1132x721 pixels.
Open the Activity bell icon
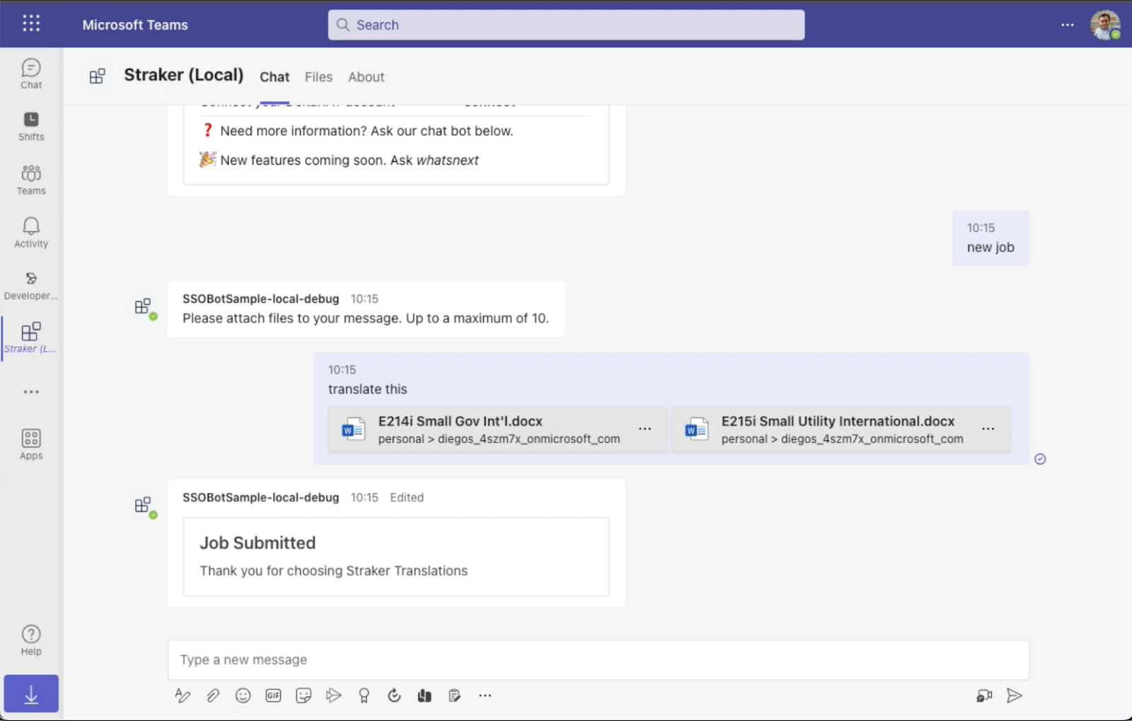(31, 233)
